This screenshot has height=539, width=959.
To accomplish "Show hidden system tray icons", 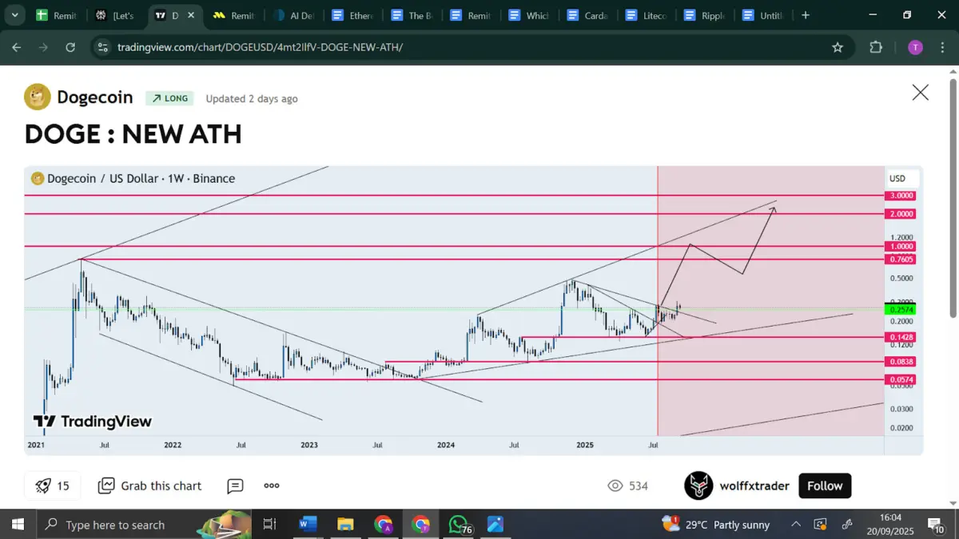I will point(796,525).
